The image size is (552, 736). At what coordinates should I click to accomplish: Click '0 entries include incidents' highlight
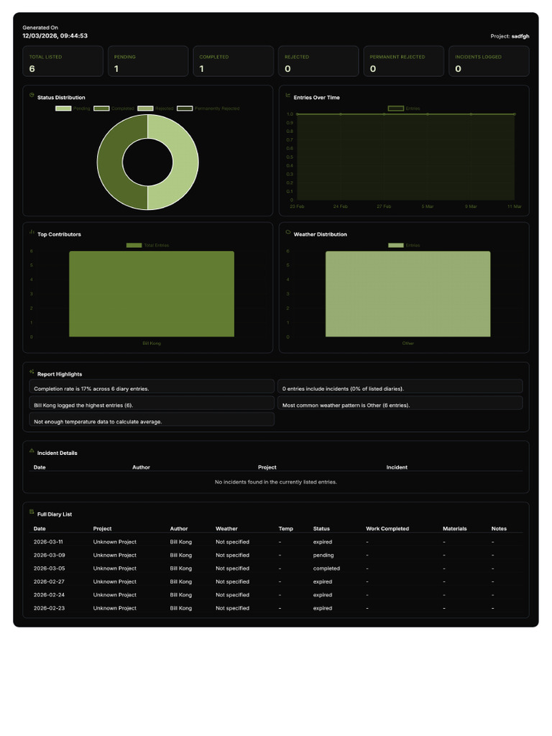click(x=400, y=386)
